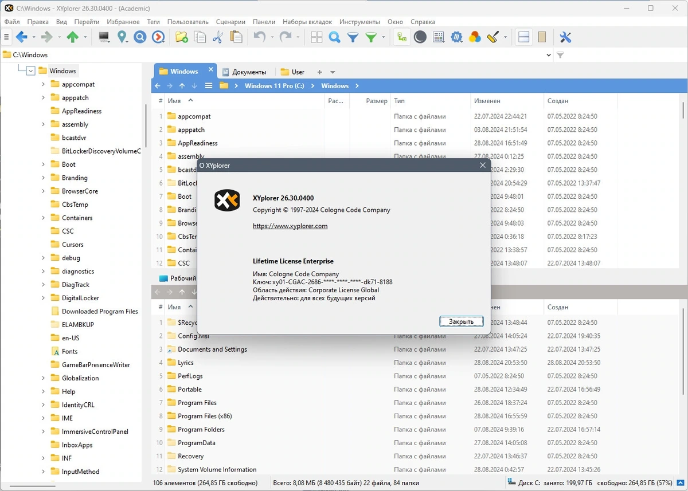Open Configuration wrench tools icon
This screenshot has height=491, width=688.
click(x=565, y=37)
